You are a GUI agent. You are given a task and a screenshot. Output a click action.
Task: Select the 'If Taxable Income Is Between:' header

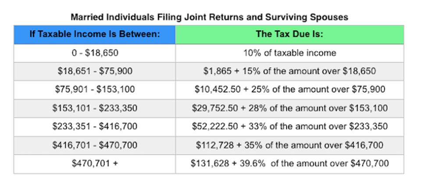94,34
